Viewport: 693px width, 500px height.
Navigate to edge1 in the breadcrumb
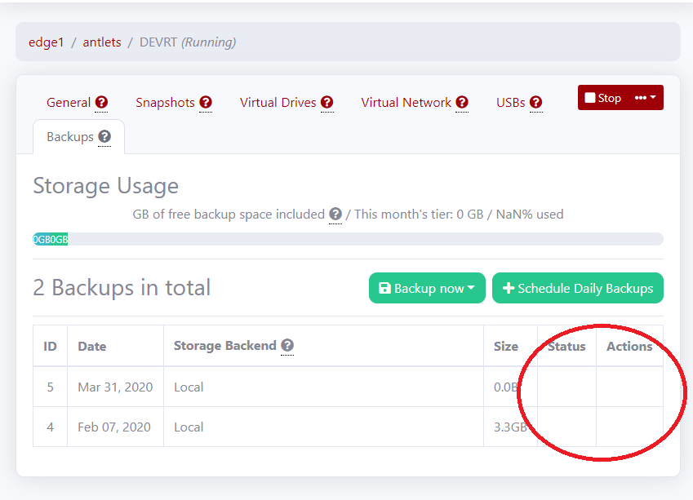(46, 42)
